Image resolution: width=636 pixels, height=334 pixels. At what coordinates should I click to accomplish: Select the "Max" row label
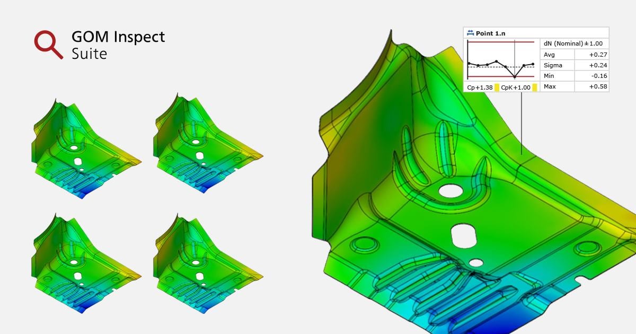(x=550, y=86)
